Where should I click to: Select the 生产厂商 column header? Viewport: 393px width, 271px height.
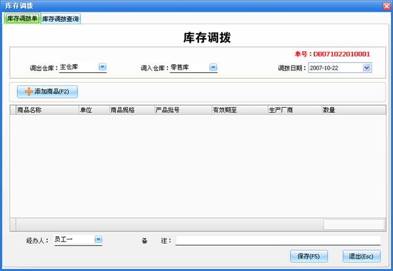(x=293, y=110)
